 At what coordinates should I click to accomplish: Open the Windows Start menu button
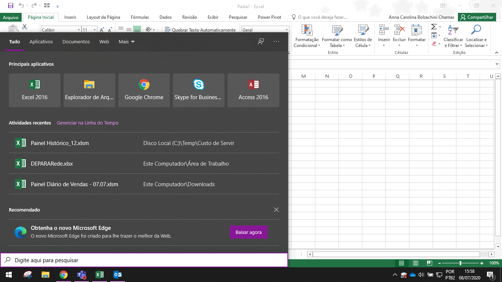[8, 274]
